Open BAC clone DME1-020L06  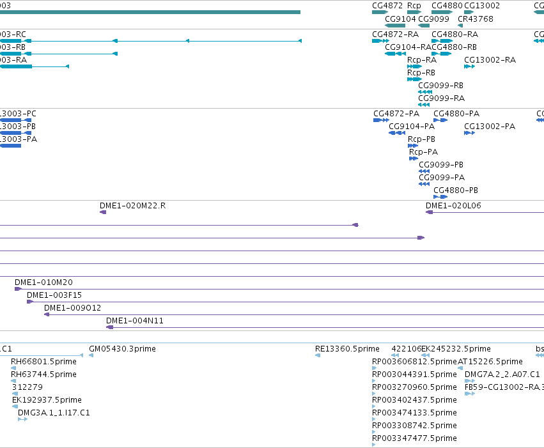point(453,206)
